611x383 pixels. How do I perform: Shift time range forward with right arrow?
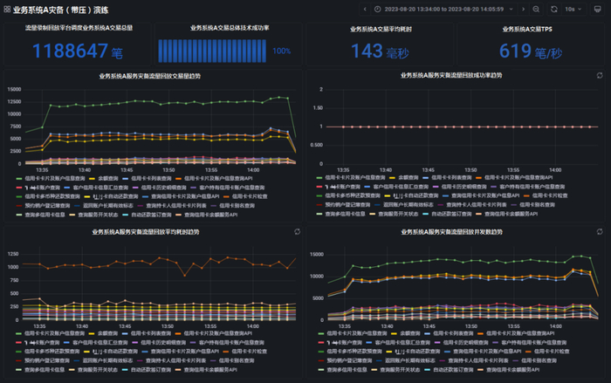(524, 9)
